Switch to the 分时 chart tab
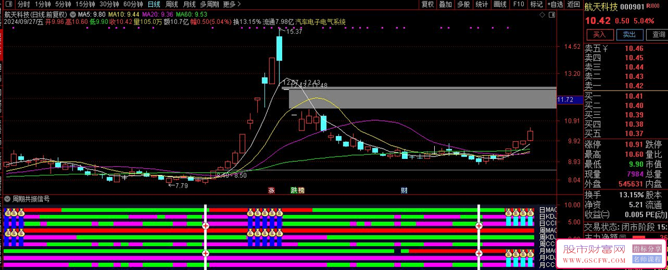The height and width of the screenshot is (270, 668). (24, 4)
